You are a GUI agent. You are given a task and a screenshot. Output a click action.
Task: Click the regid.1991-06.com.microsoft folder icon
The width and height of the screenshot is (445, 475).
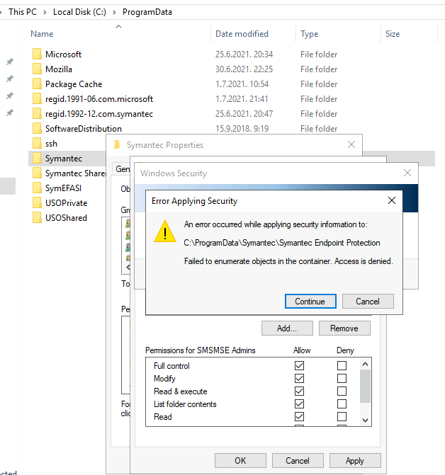pyautogui.click(x=37, y=98)
